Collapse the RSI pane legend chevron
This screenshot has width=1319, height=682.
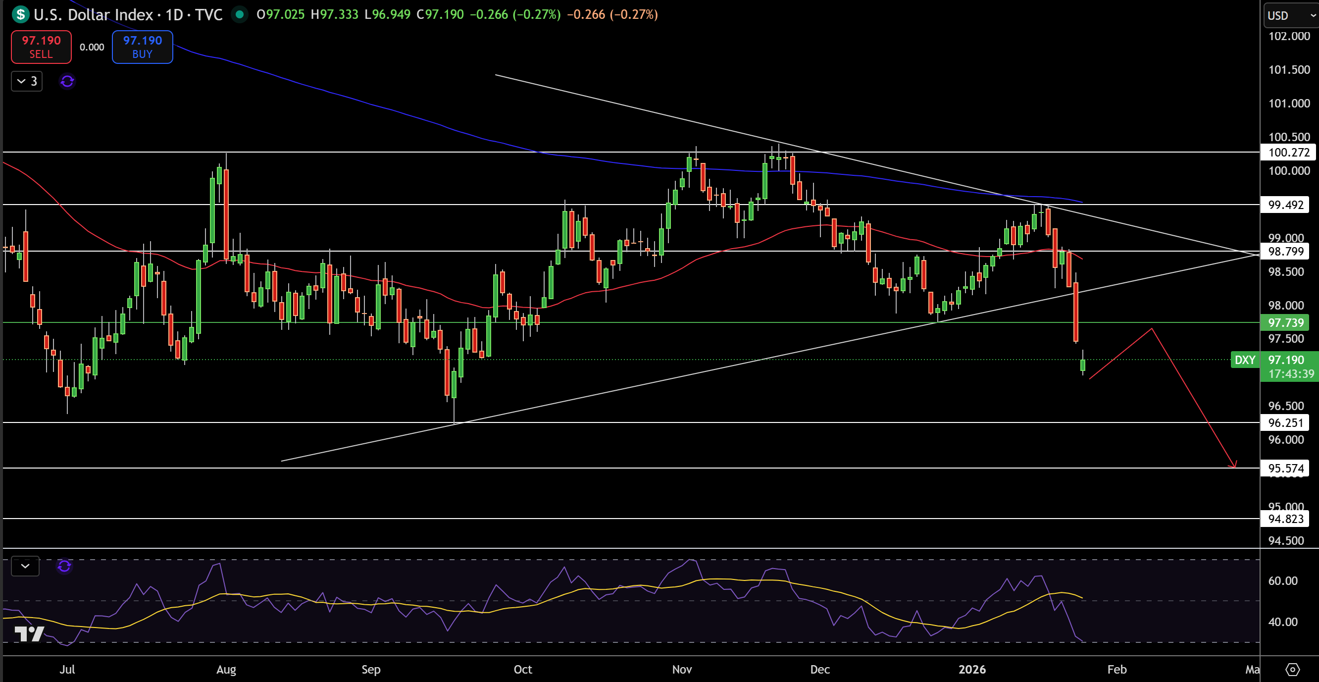pyautogui.click(x=25, y=566)
